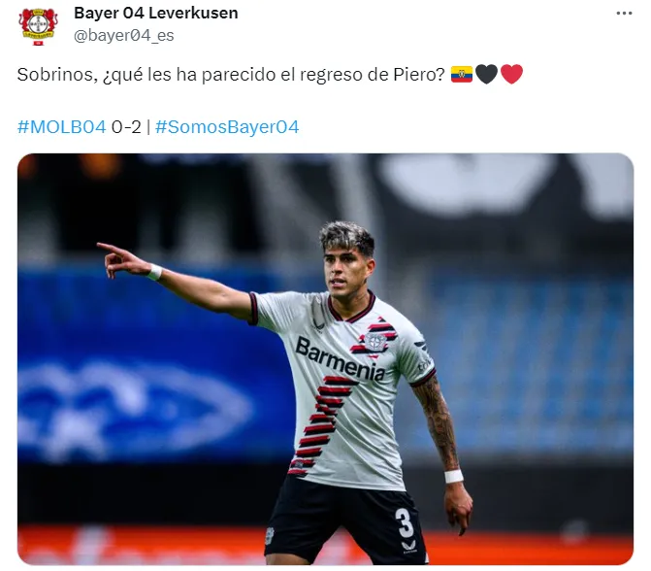Select the tweet text about Piero's return
The height and width of the screenshot is (571, 651).
(x=231, y=75)
